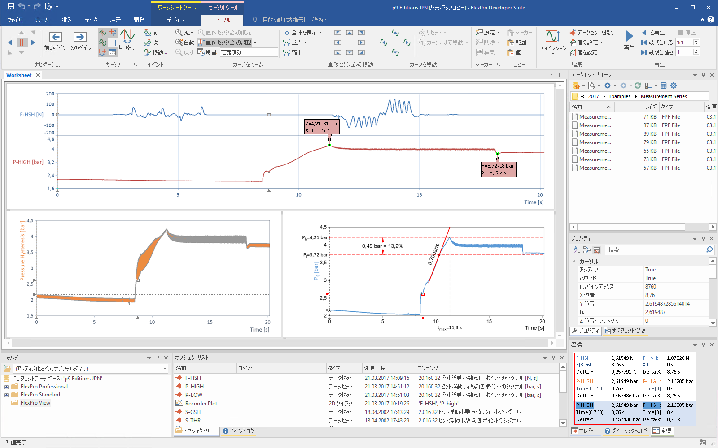Jump back to start with 最初に戻る

tap(657, 43)
